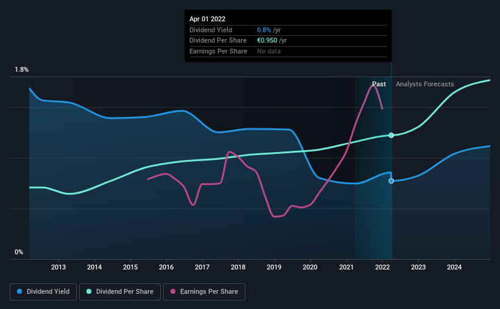Toggle the Earnings Per Share legend button
This screenshot has height=309, width=500.
pos(204,292)
